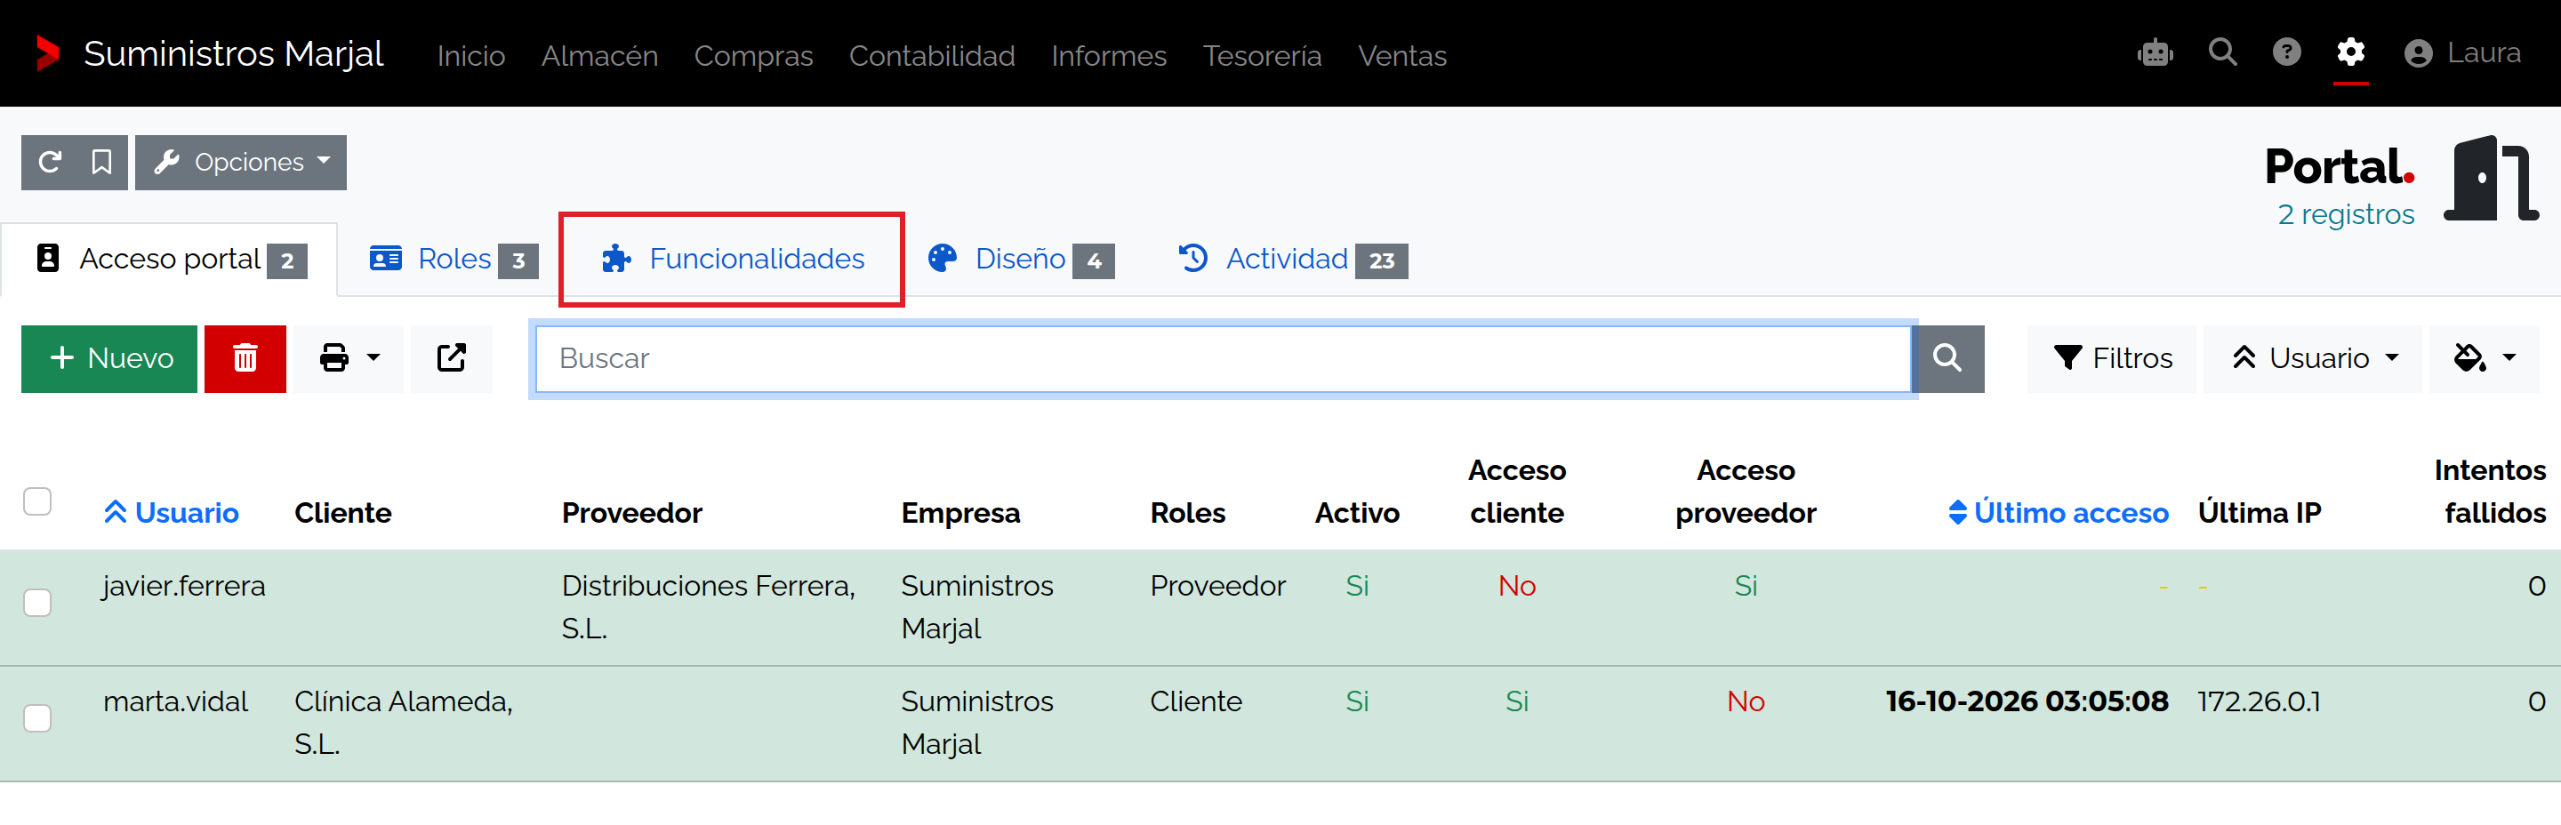Image resolution: width=2561 pixels, height=825 pixels.
Task: Delete selected records with red trash button
Action: point(245,358)
